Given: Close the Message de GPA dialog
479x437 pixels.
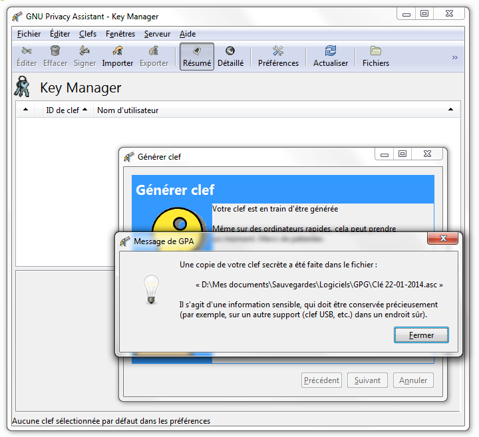Looking at the screenshot, I should 442,238.
